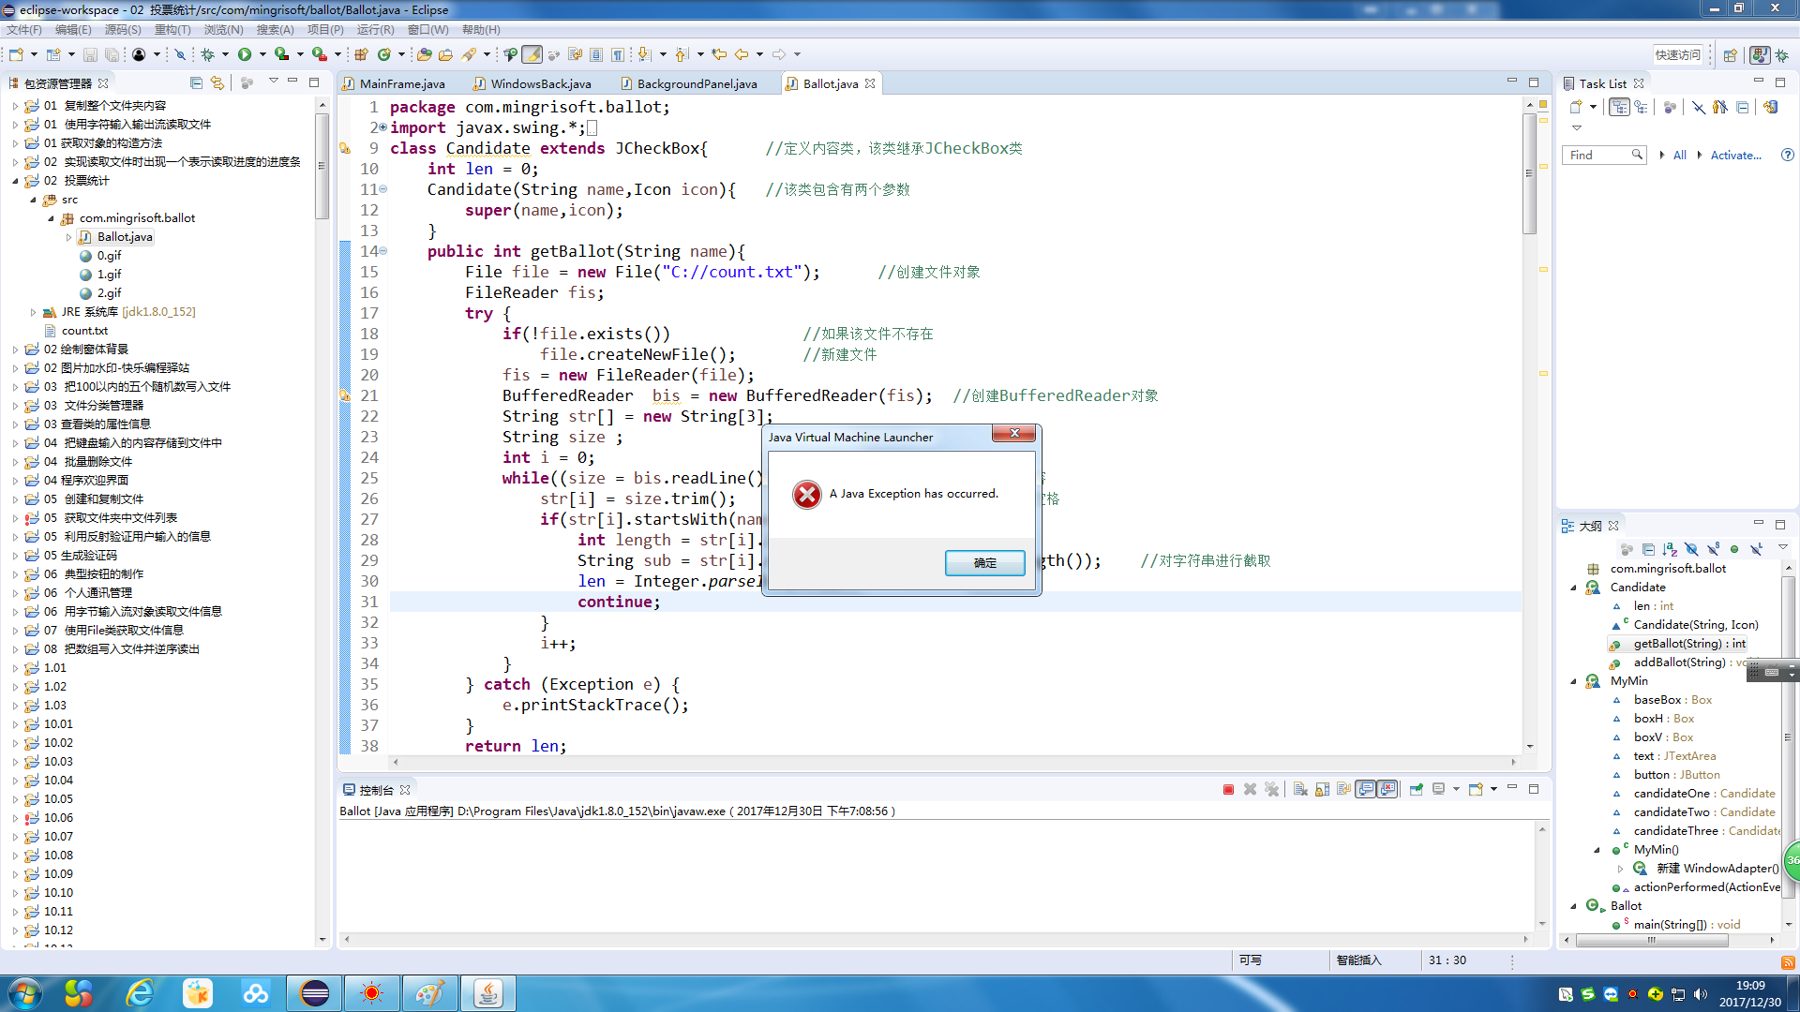Open the Open Console dropdown arrow
1800x1012 pixels.
click(1493, 789)
